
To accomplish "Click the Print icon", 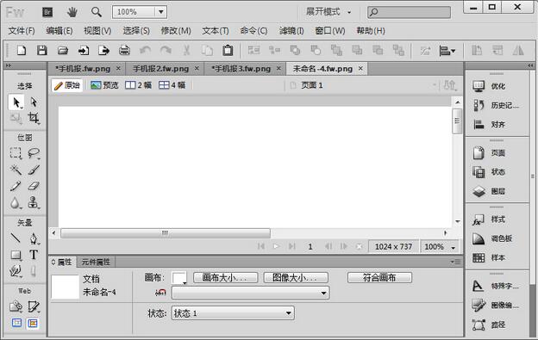I will click(x=124, y=51).
